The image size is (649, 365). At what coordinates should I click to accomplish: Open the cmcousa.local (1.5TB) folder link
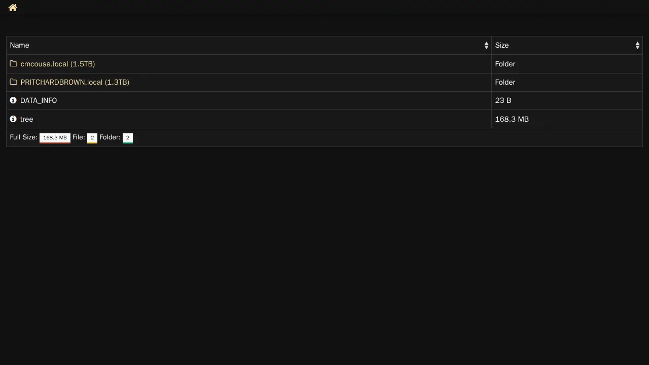tap(58, 64)
